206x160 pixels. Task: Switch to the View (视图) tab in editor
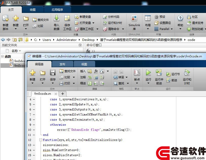(x=84, y=64)
